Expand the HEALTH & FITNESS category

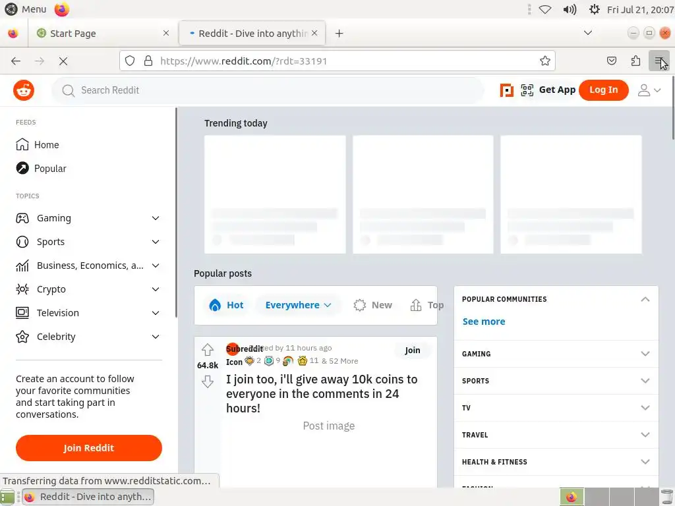556,462
